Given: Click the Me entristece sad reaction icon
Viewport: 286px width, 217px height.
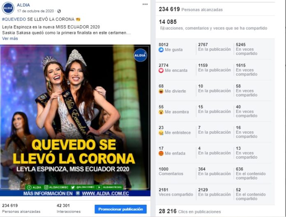Looking at the screenshot, I should pyautogui.click(x=161, y=133).
